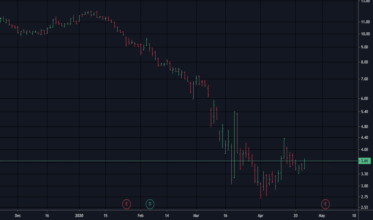Click the 9.00 price axis label
Screen dimensions: 373x220
point(365,47)
